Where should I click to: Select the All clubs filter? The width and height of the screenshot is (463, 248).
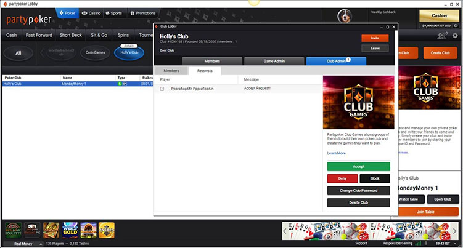(x=18, y=53)
